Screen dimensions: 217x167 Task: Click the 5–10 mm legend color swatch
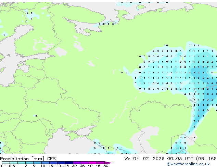pyautogui.click(x=37, y=163)
